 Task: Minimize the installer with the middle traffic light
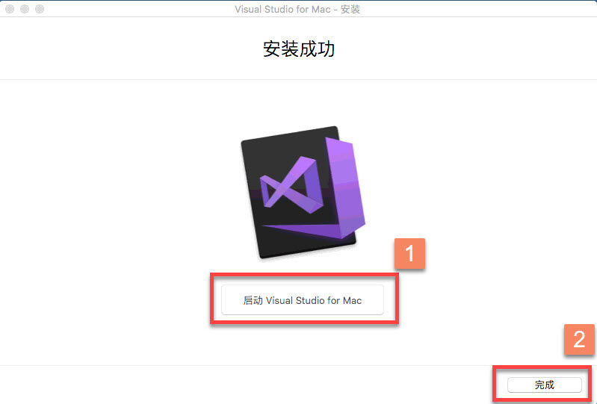[x=25, y=9]
